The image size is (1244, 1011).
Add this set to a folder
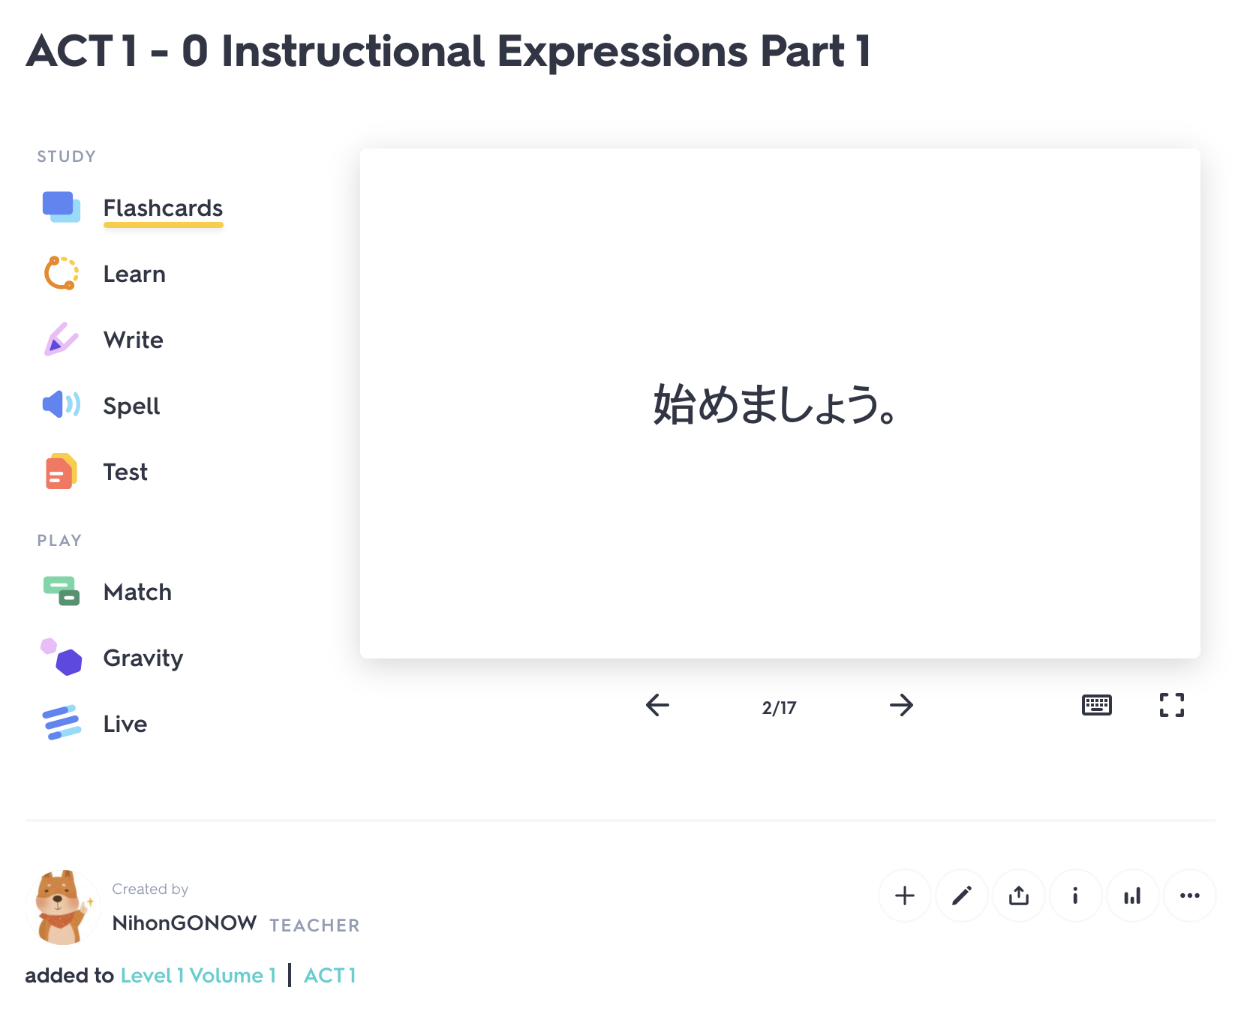(904, 895)
